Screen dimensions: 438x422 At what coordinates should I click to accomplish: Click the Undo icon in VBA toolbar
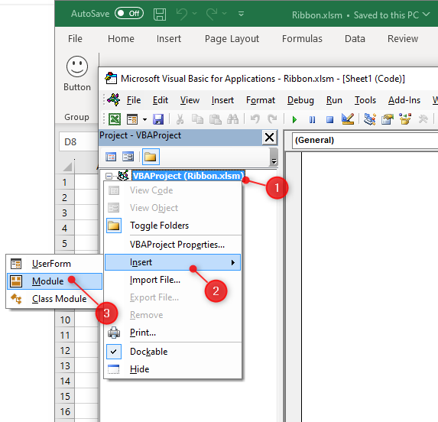click(x=255, y=119)
